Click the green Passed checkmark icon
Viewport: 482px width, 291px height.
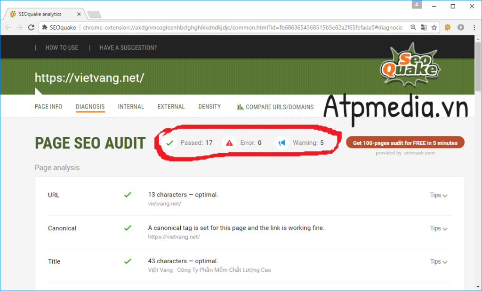tap(169, 143)
